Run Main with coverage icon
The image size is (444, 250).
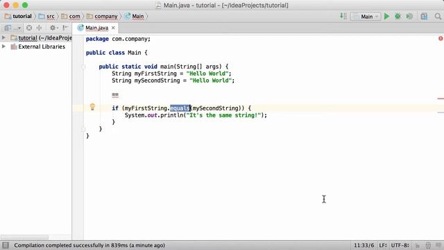click(x=409, y=17)
